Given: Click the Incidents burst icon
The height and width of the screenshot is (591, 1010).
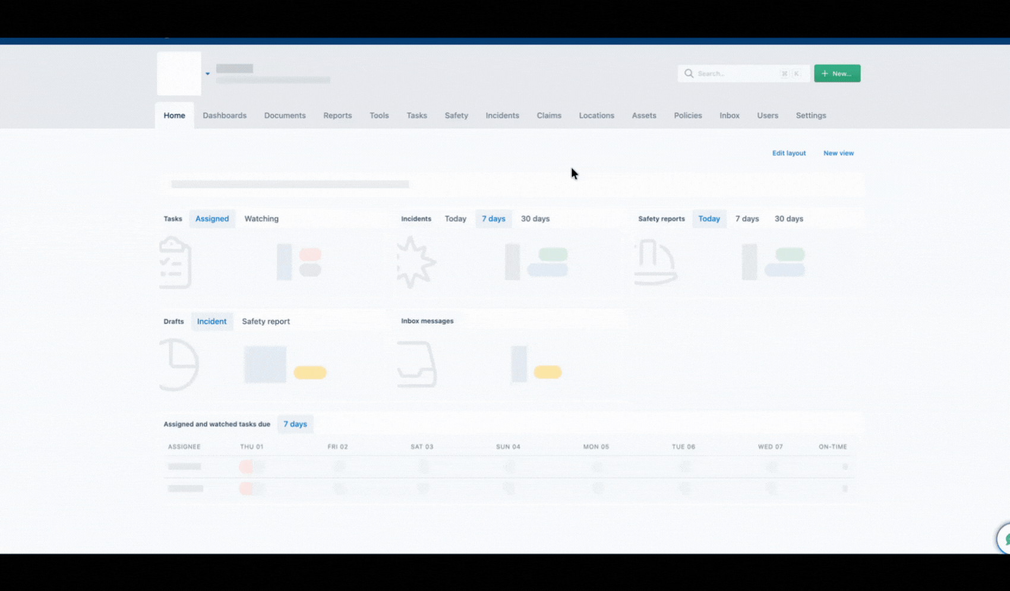Looking at the screenshot, I should 416,262.
